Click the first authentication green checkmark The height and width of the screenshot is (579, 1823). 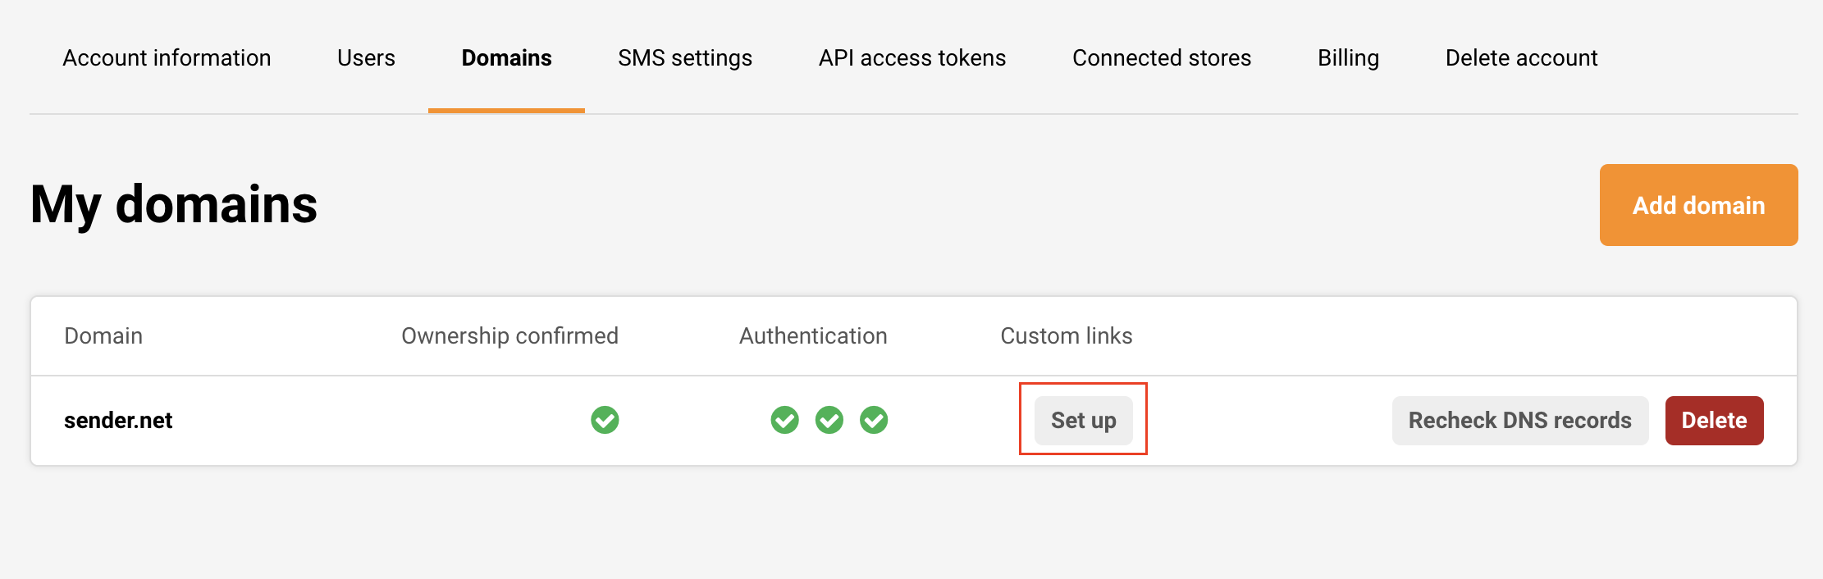784,420
